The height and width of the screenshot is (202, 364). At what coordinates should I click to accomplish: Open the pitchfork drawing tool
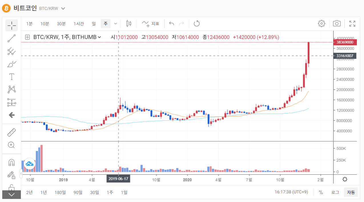click(11, 51)
